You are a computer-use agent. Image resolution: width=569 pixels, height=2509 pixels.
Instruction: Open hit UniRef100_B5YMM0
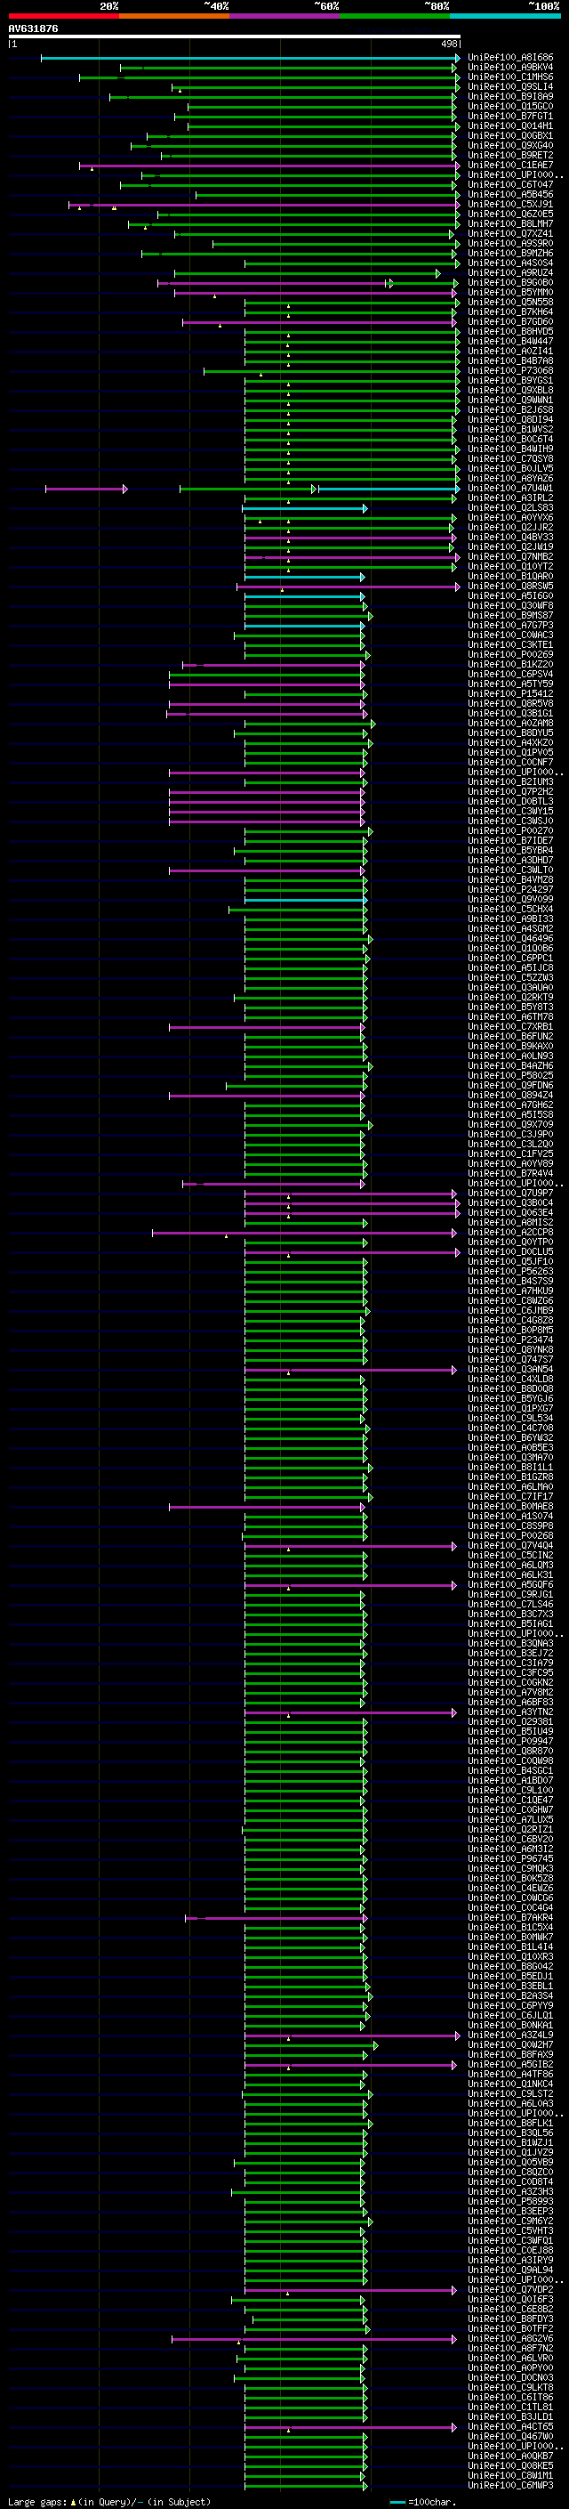coord(510,292)
